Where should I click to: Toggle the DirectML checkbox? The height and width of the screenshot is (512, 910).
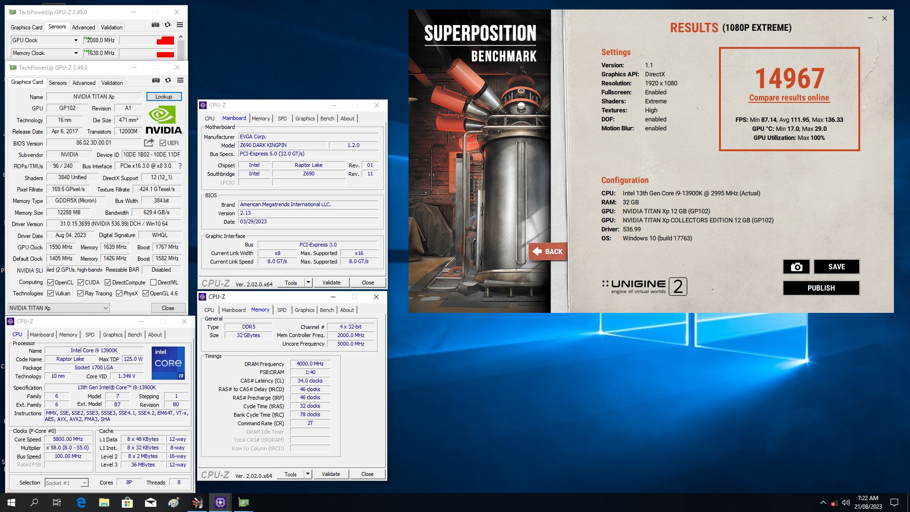coord(153,283)
